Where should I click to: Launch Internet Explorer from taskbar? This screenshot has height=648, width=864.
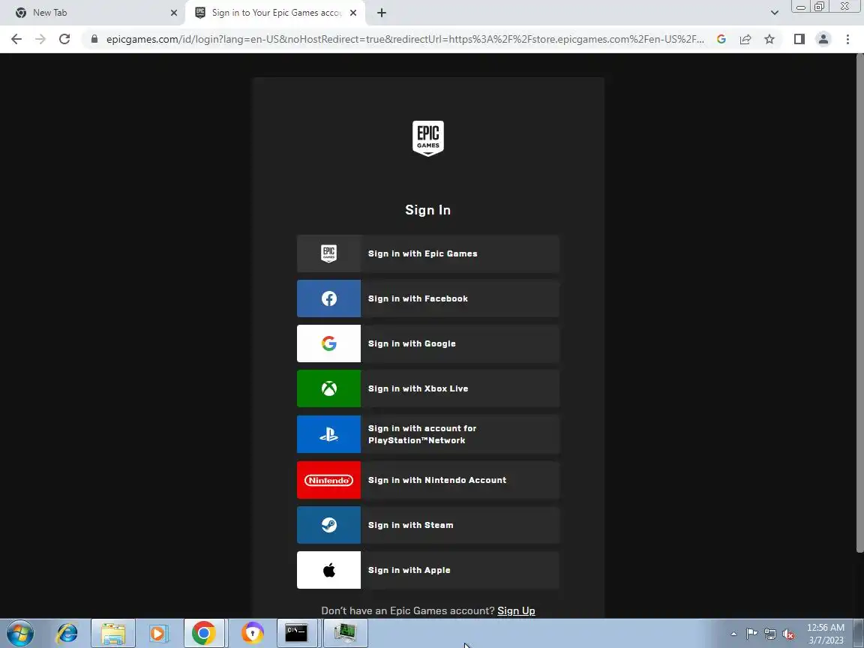[67, 633]
